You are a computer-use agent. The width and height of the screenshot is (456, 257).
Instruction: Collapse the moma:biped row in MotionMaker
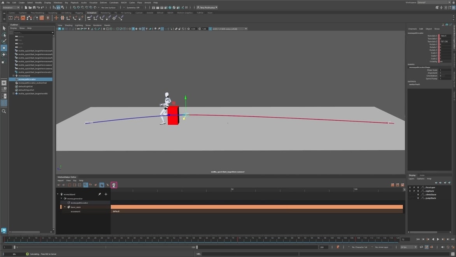click(58, 194)
